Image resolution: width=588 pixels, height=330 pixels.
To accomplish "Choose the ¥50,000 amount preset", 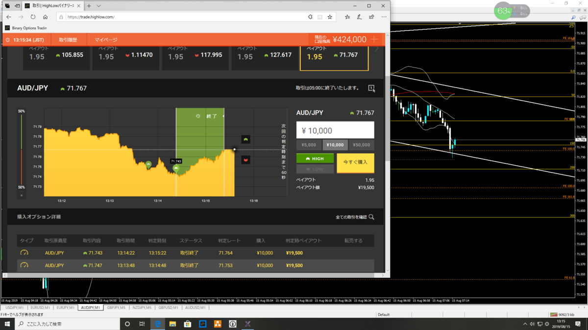I will coord(362,145).
